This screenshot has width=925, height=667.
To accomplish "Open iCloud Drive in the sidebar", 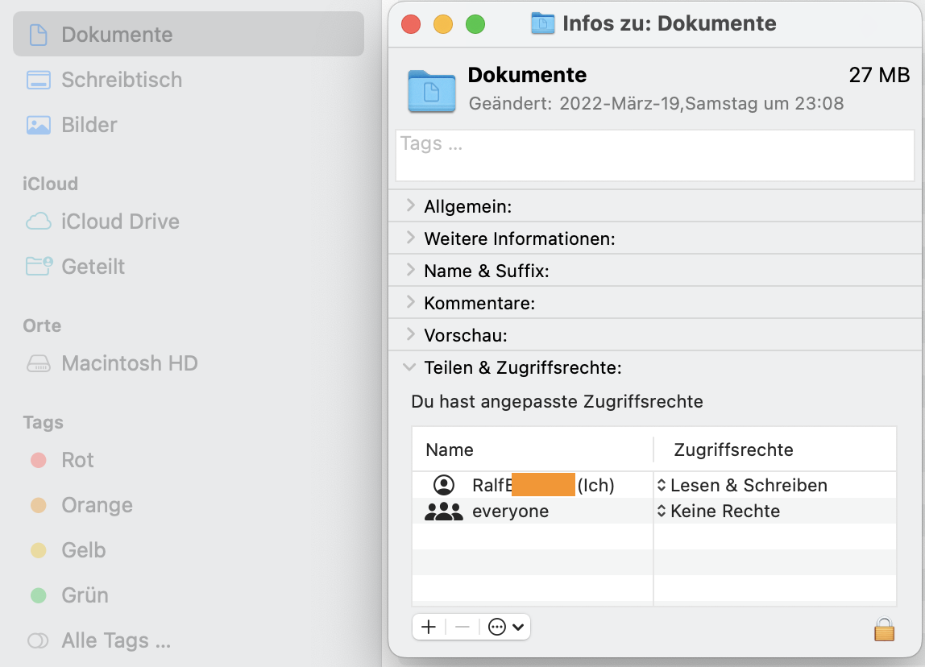I will tap(120, 222).
